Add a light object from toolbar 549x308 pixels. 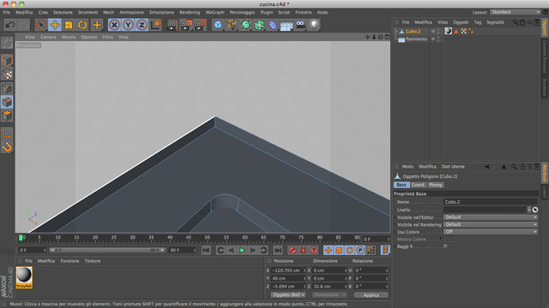coord(314,25)
